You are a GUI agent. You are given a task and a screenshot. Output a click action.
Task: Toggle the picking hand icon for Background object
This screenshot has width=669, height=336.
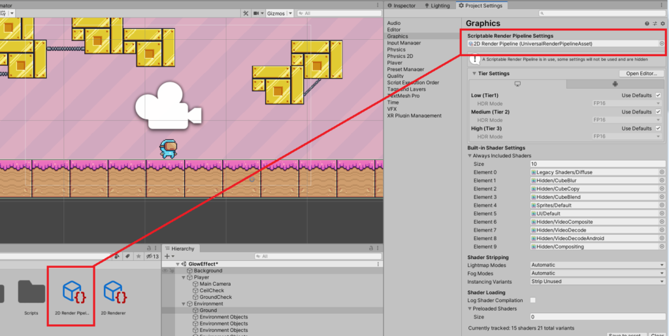click(172, 270)
